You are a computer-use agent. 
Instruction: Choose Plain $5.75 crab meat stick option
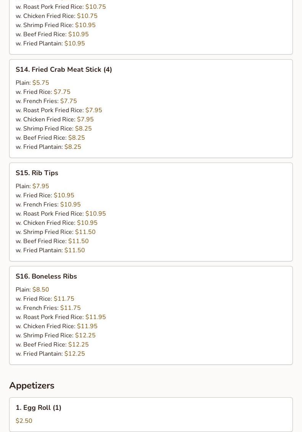(32, 83)
